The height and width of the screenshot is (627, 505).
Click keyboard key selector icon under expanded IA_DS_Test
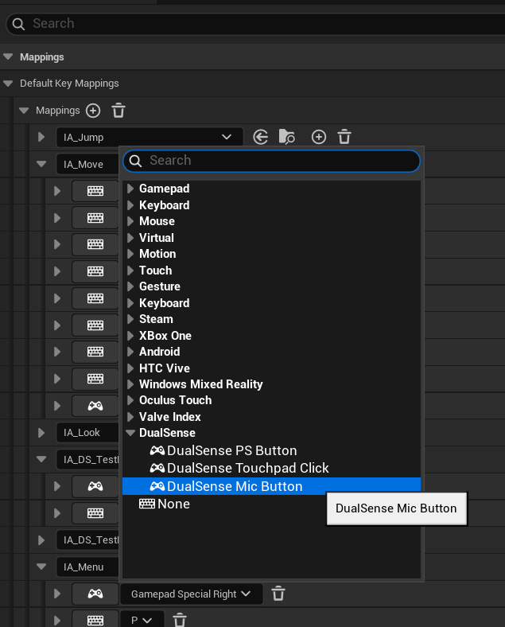pos(95,513)
